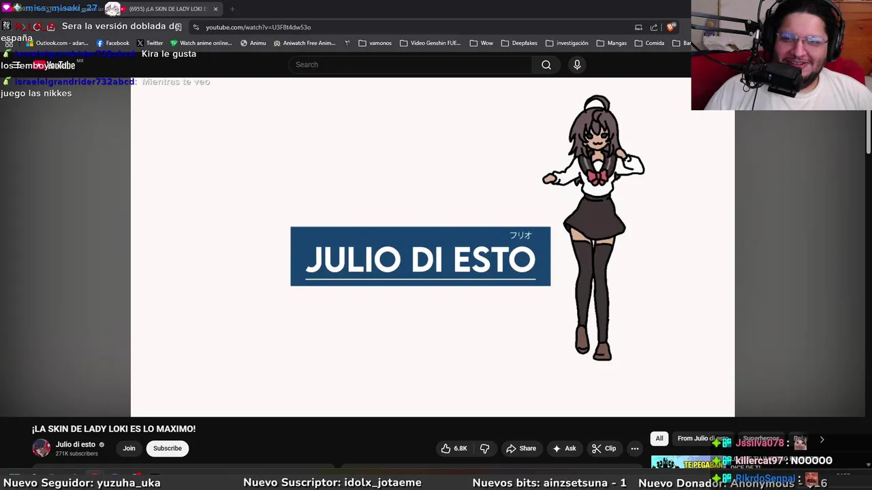
Task: Click Nuevo Seguidor: yuzuha_uka ticker
Action: (x=82, y=483)
